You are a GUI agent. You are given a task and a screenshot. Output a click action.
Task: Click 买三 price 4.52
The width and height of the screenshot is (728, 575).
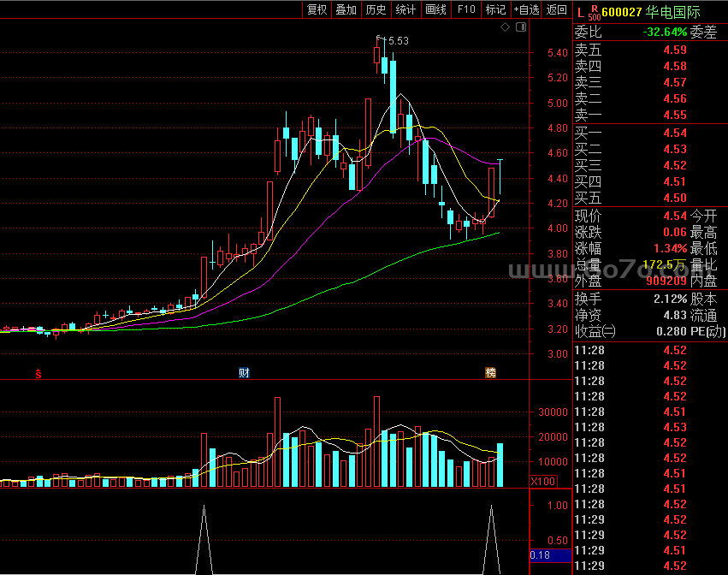(675, 166)
